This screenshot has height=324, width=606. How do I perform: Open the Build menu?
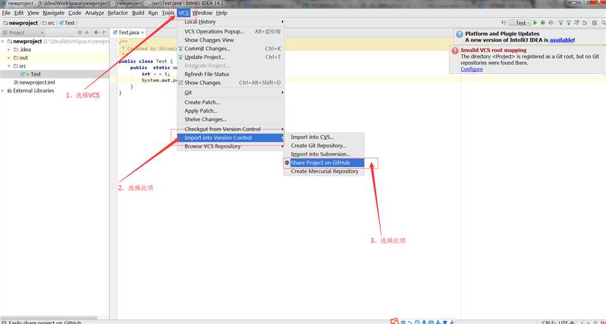click(138, 13)
